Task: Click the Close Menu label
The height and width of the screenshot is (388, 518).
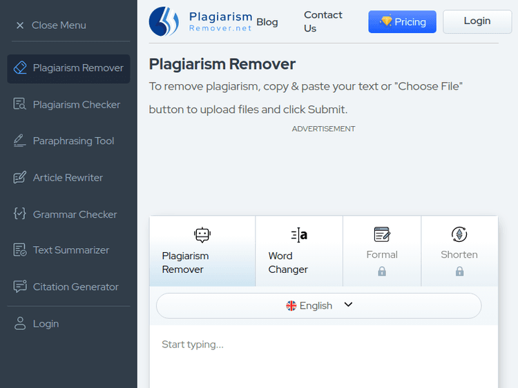Action: 59,25
